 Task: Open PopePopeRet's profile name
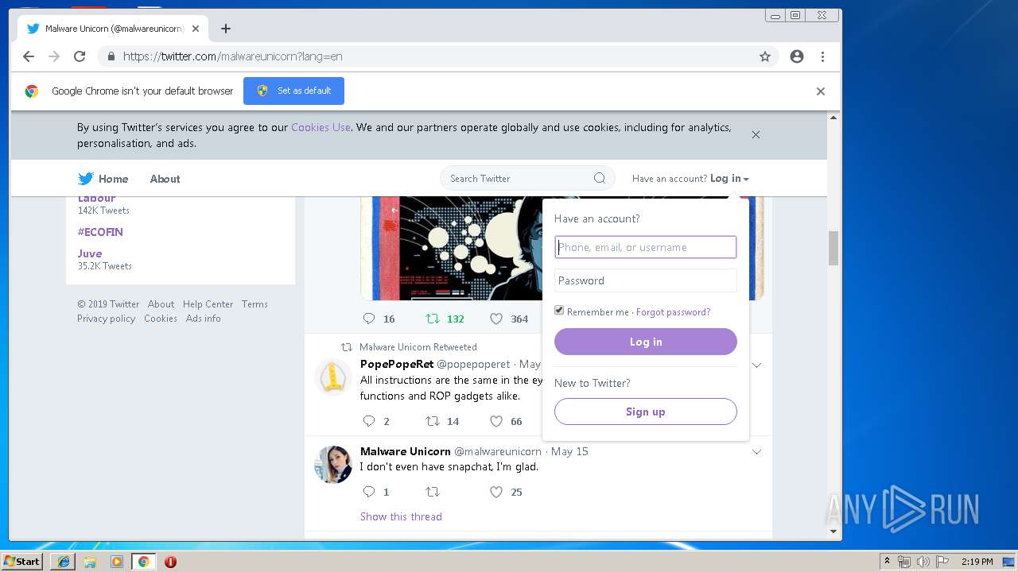(397, 364)
